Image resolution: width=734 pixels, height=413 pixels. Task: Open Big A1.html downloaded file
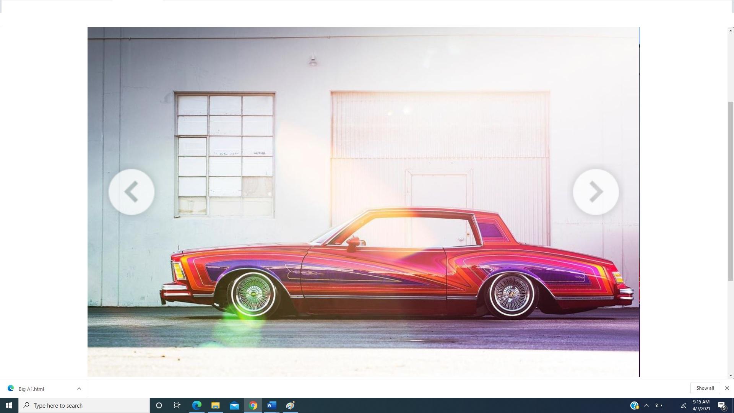(31, 389)
